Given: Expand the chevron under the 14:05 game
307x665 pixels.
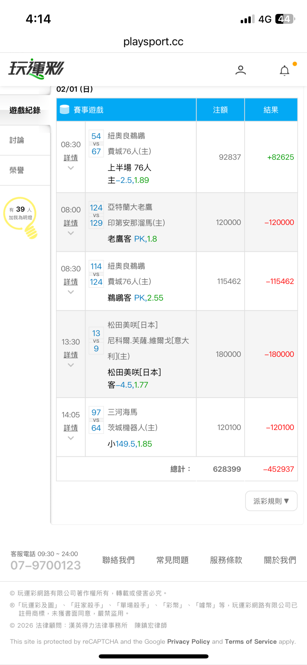Looking at the screenshot, I should (x=71, y=438).
